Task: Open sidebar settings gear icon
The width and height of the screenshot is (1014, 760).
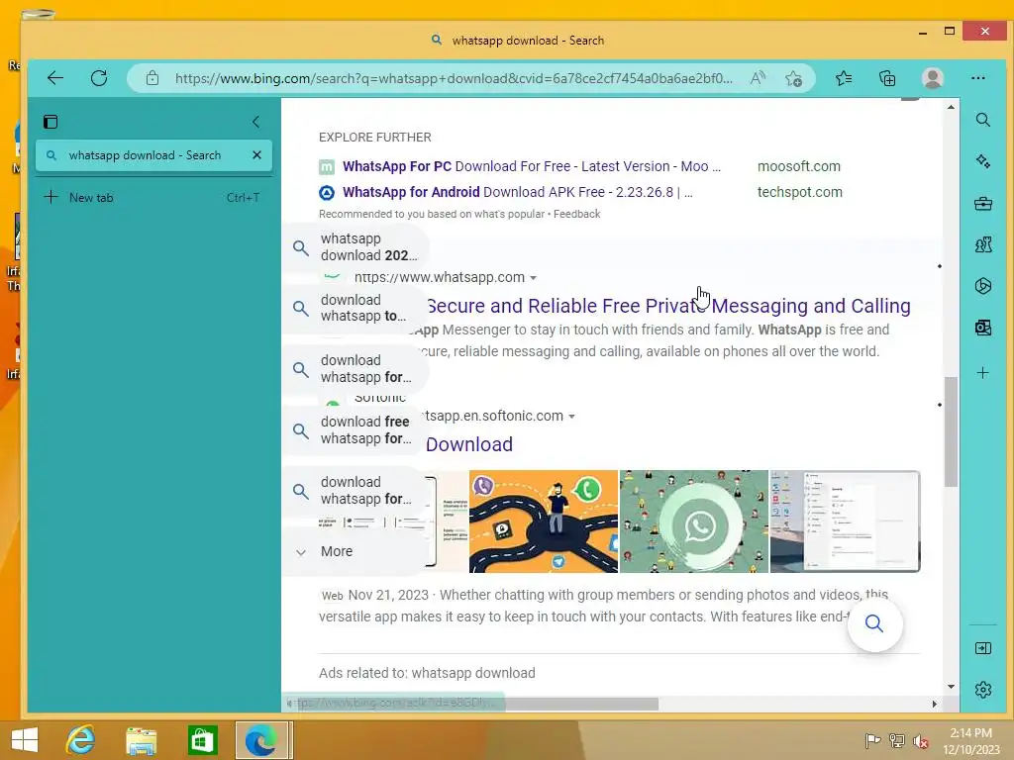Action: (x=983, y=690)
